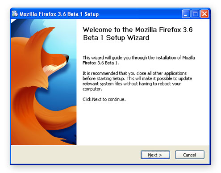Click the 'Mozilla Firefox 3.6 Beta 1 Setup' title
This screenshot has height=173, width=221.
tap(59, 14)
